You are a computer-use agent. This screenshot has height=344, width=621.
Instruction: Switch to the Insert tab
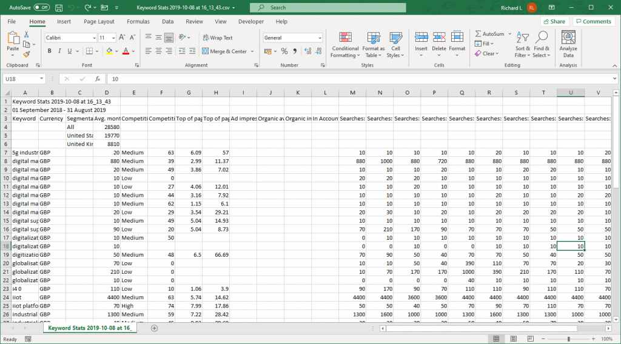click(x=64, y=21)
